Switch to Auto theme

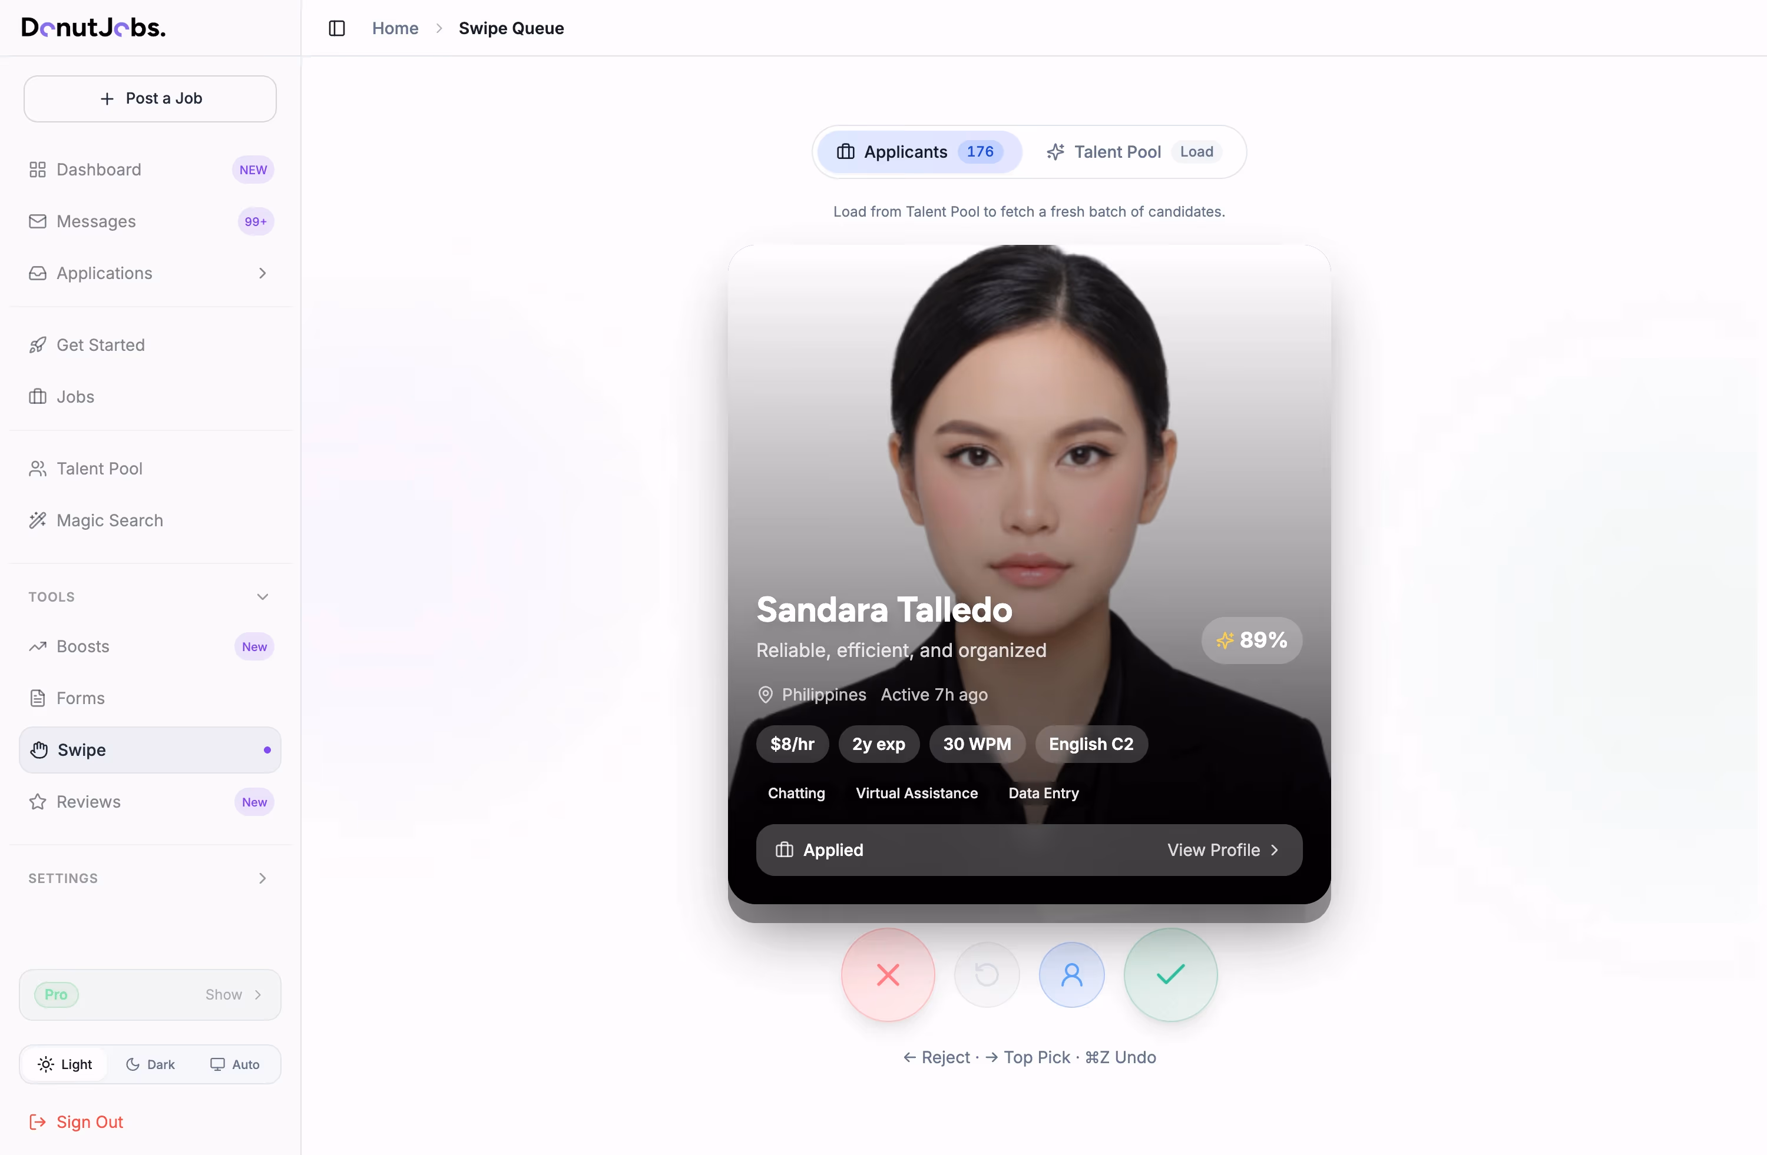pyautogui.click(x=234, y=1064)
